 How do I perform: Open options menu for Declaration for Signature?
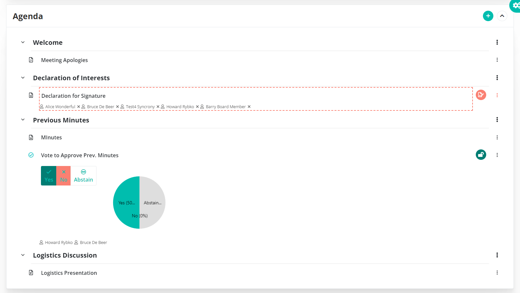[497, 95]
